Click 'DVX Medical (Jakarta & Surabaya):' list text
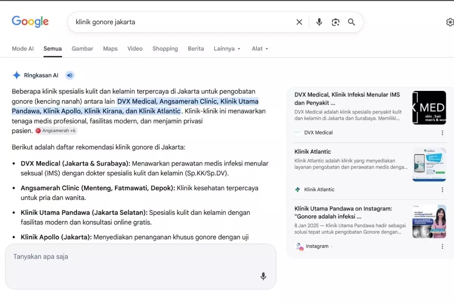Viewport: 454px width, 303px height. point(76,164)
